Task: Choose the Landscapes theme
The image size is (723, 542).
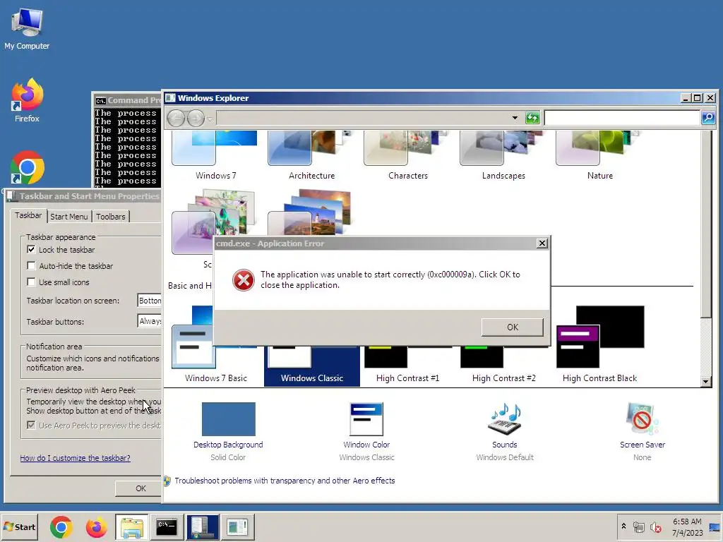Action: point(503,155)
